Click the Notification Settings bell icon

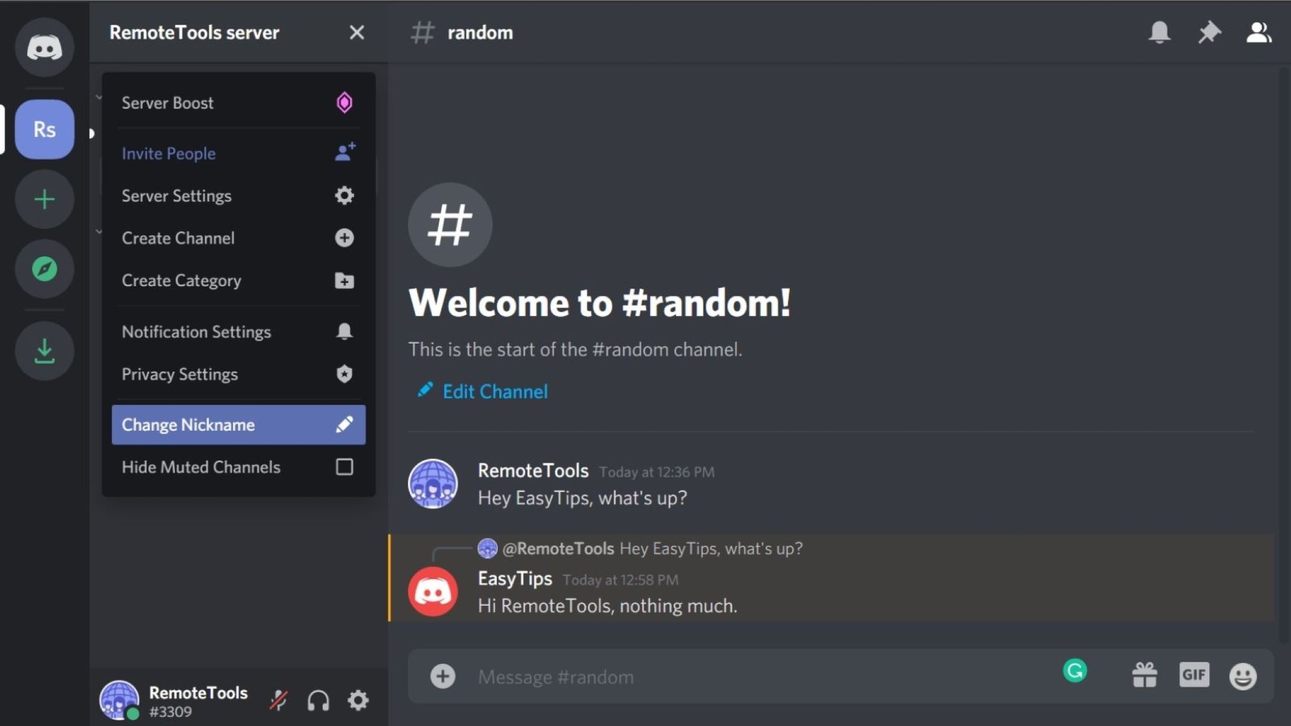tap(344, 332)
